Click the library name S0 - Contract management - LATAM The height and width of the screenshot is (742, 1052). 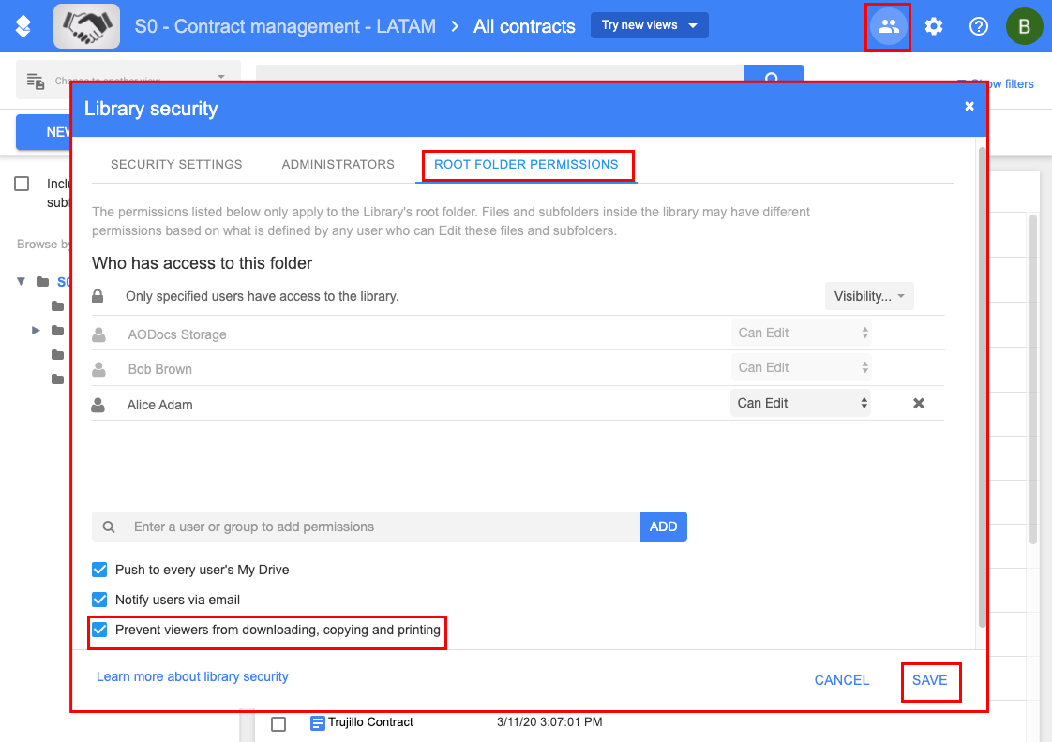285,26
